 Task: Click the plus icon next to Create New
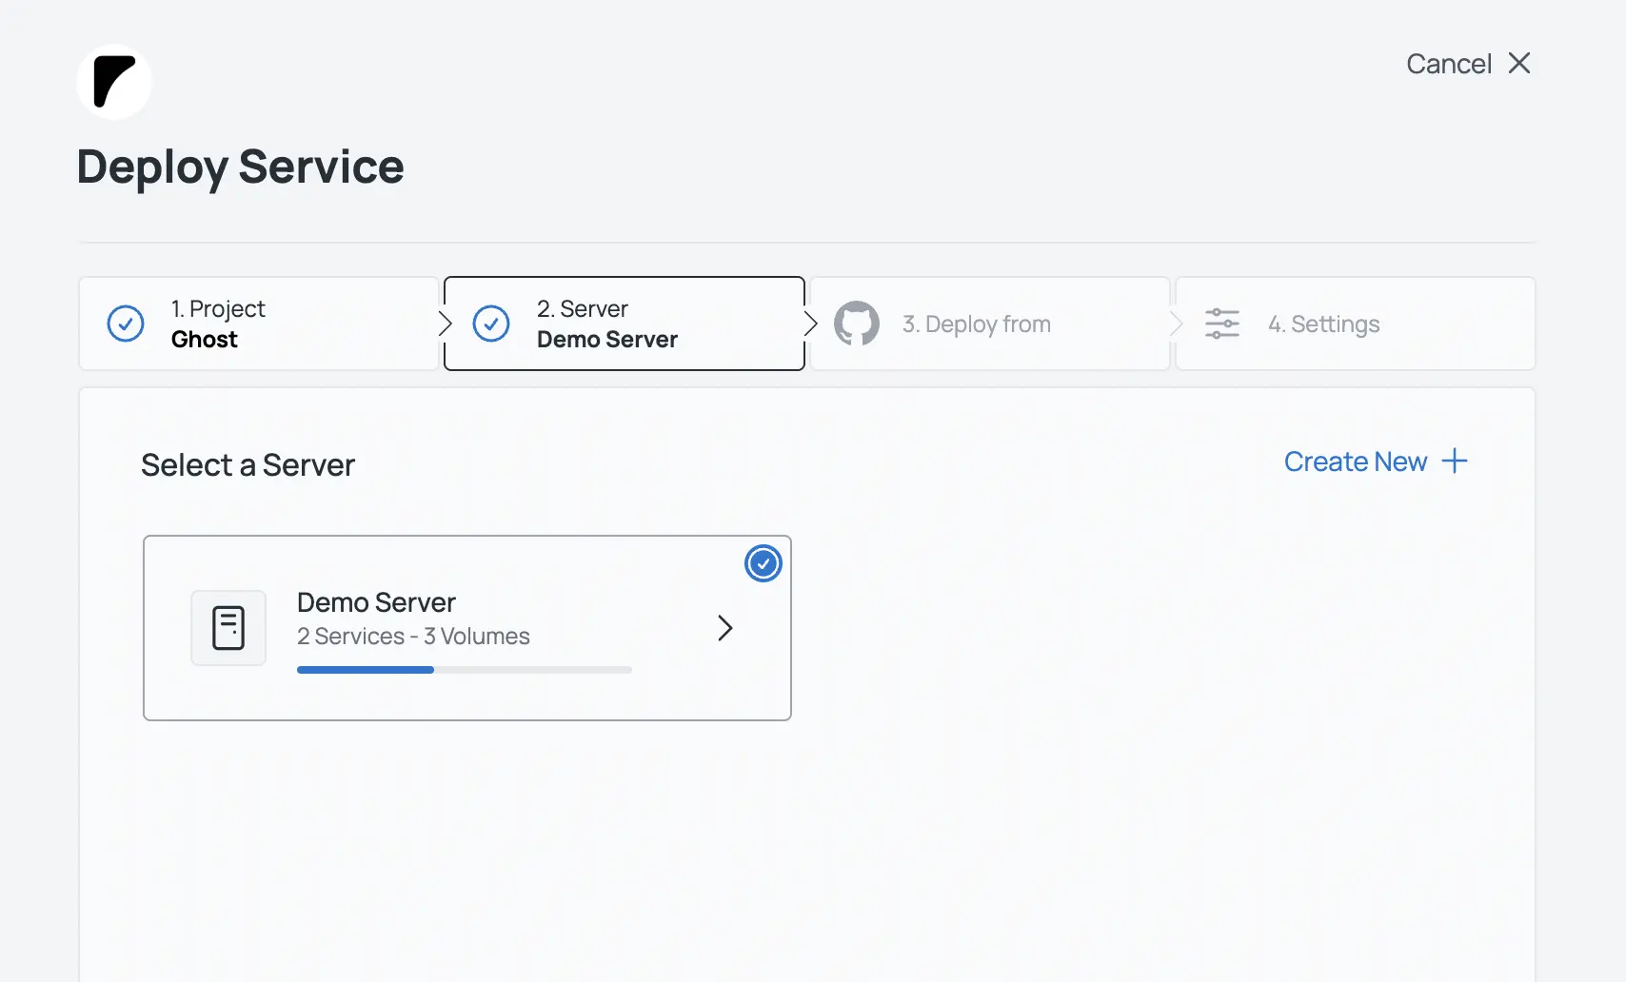[1454, 461]
